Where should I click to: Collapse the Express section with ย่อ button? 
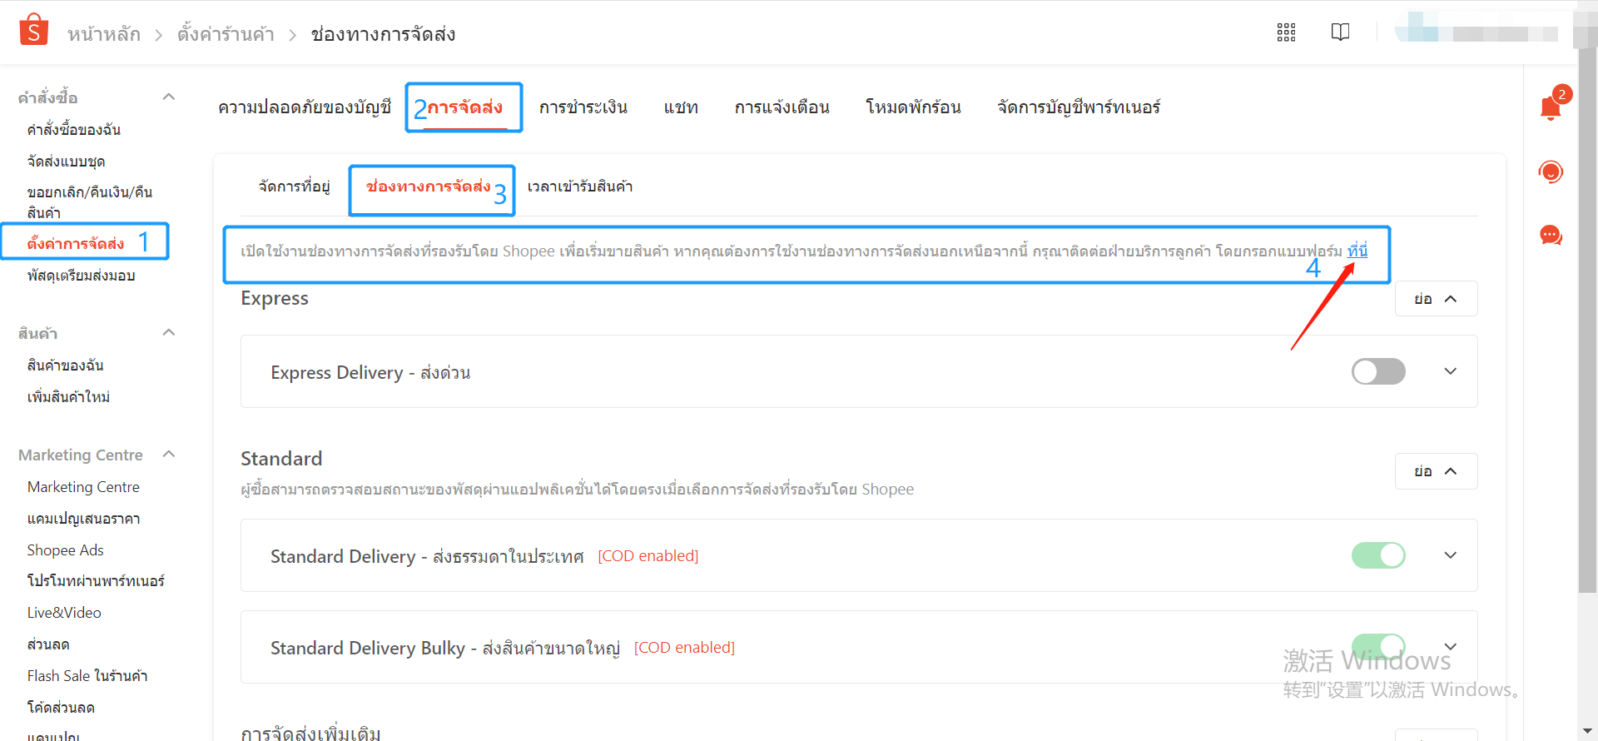click(x=1435, y=299)
